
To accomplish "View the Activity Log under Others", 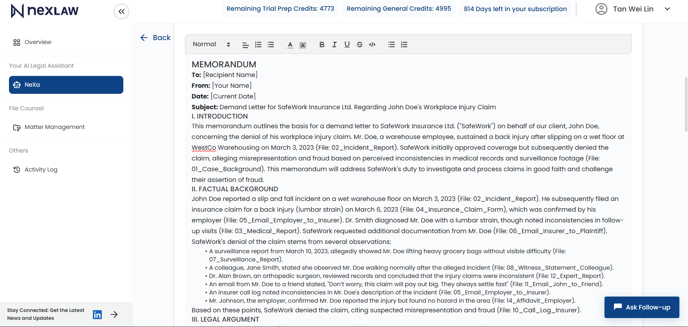I will point(41,169).
